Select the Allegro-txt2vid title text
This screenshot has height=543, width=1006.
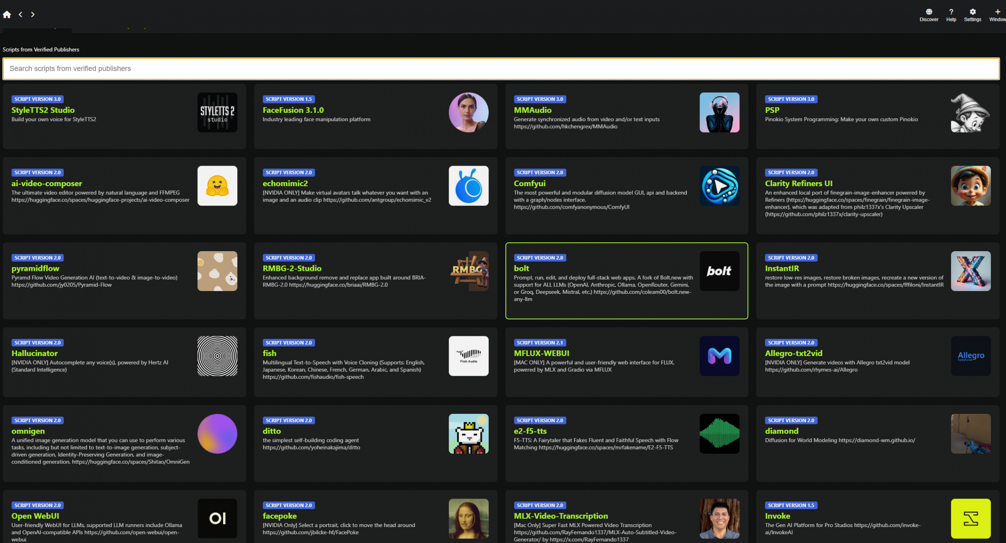click(793, 353)
